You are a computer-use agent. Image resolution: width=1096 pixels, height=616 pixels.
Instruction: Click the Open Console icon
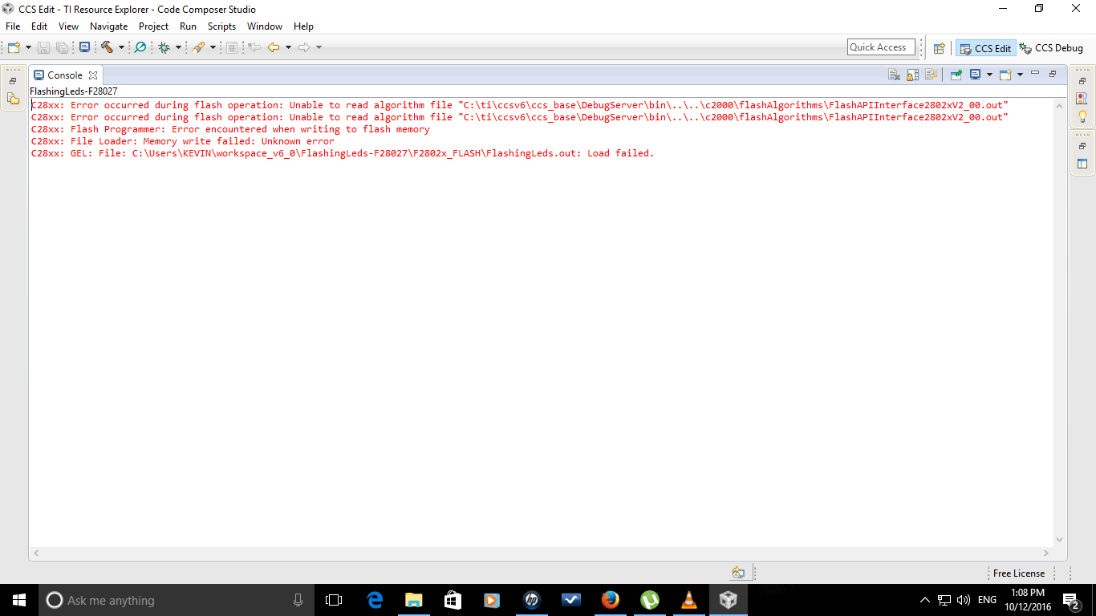pos(1005,75)
